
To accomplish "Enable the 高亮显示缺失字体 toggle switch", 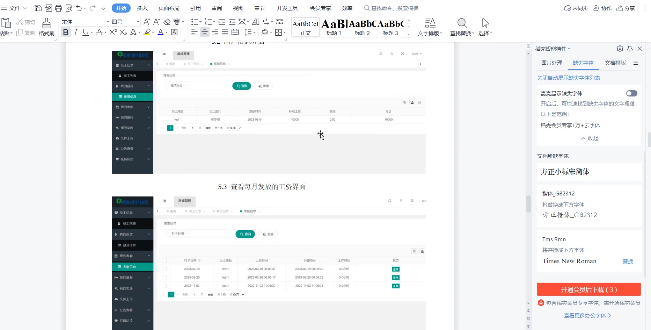I will click(631, 93).
